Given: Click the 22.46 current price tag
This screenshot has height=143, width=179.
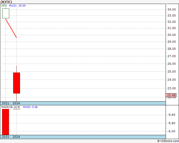Looking at the screenshot, I should tap(171, 95).
